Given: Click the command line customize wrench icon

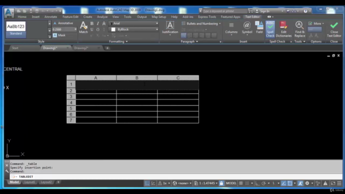Looking at the screenshot, I should click(7, 171).
